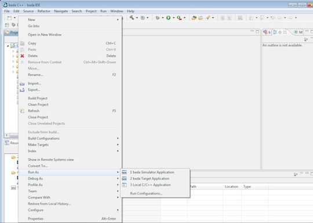Click the Previous Annotation toolbar icon
The image size is (313, 223).
[x=262, y=18]
